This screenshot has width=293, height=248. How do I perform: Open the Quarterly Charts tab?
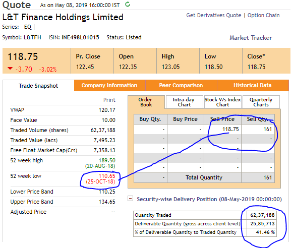[261, 102]
